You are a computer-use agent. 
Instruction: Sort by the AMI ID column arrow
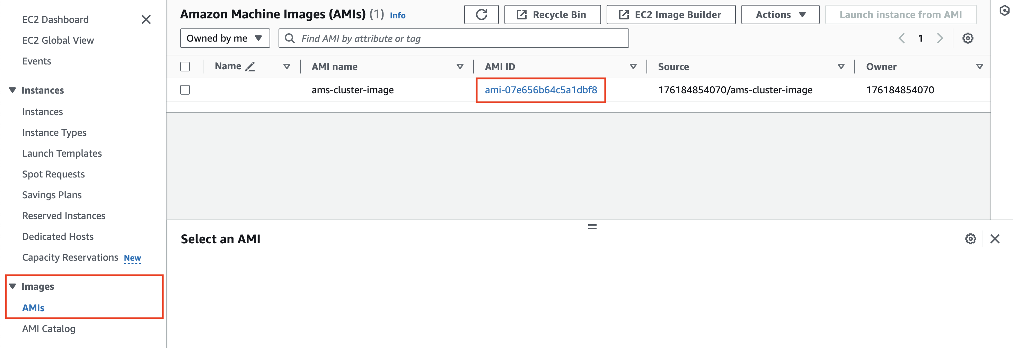(x=633, y=67)
